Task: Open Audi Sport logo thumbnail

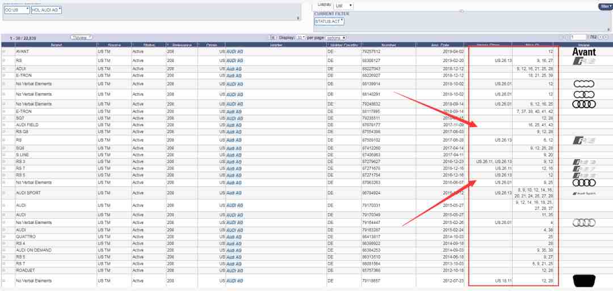Action: 583,193
